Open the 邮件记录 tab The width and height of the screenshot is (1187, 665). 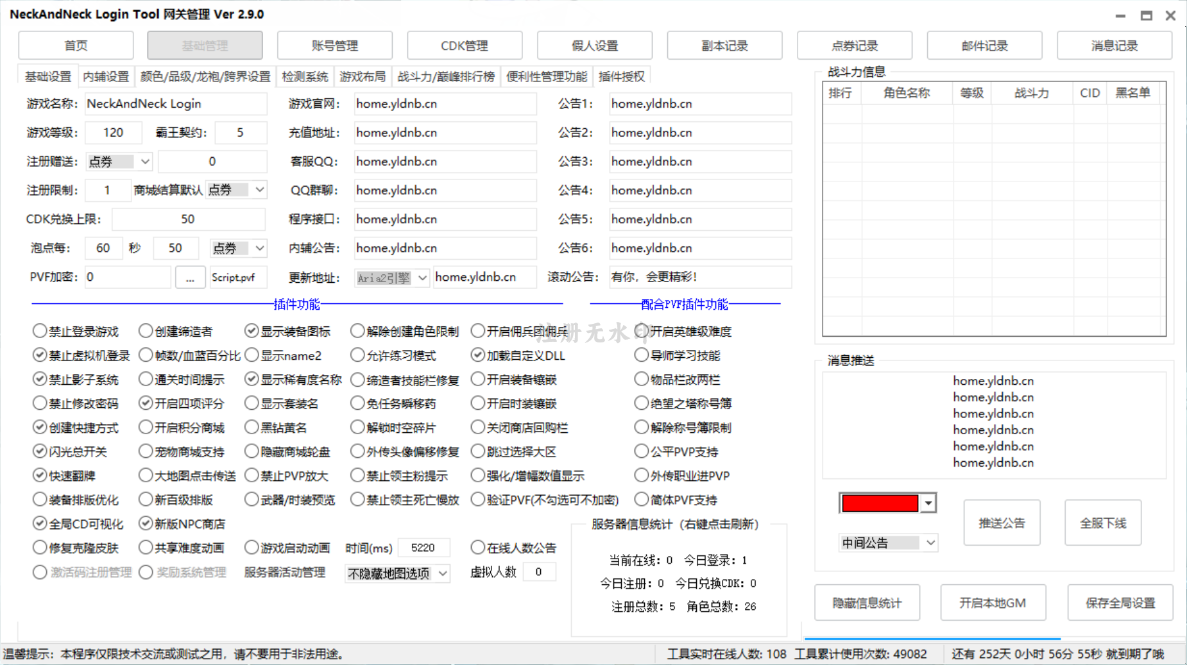984,46
